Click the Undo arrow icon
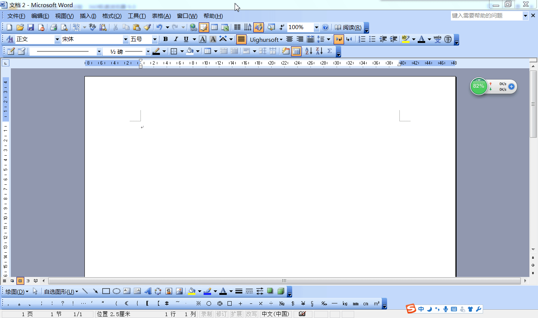 click(159, 27)
